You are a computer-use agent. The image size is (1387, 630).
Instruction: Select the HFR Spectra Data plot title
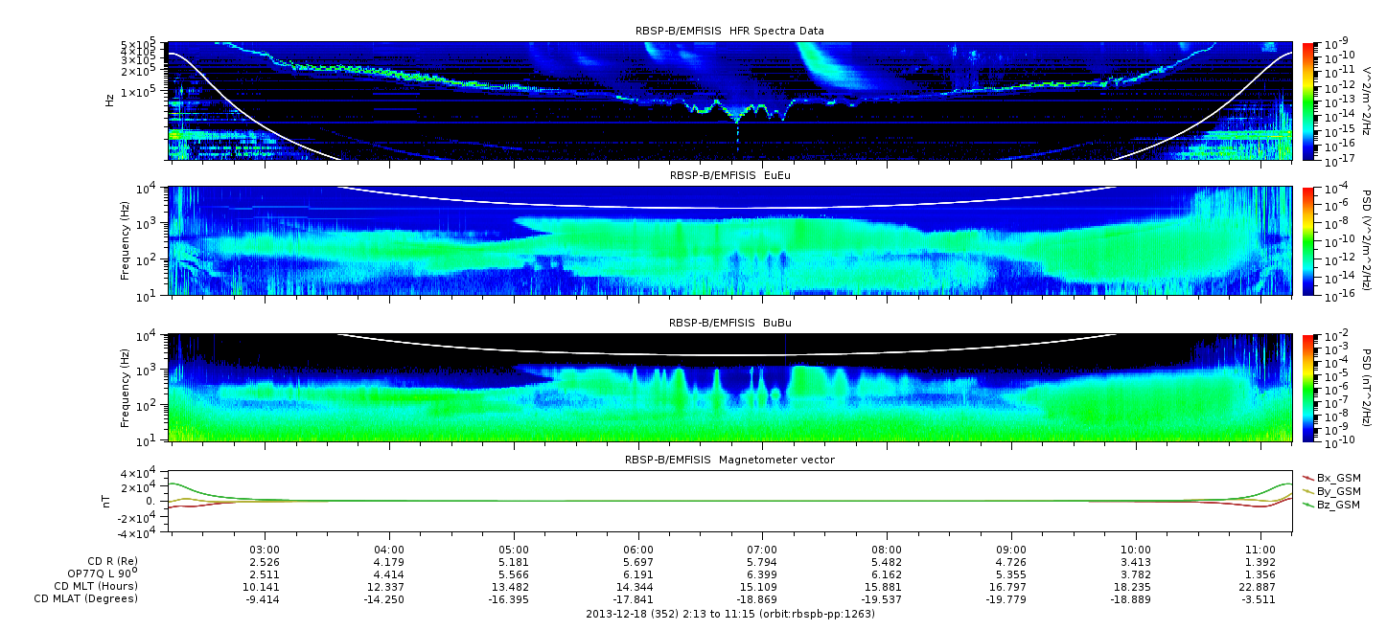click(729, 31)
